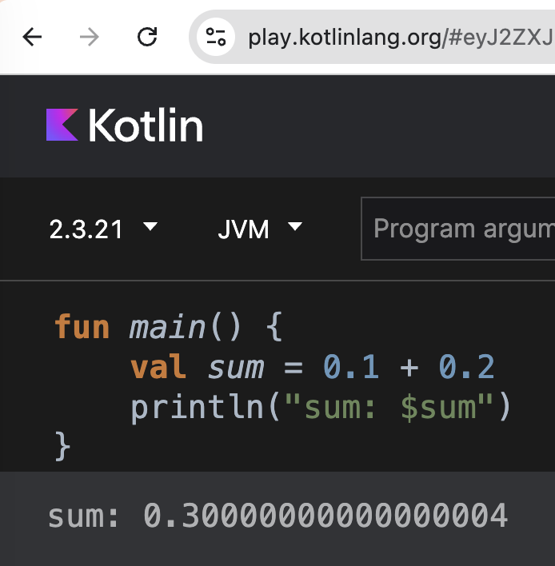Viewport: 555px width, 566px height.
Task: Click the 'sum' variable declaration
Action: pos(236,369)
